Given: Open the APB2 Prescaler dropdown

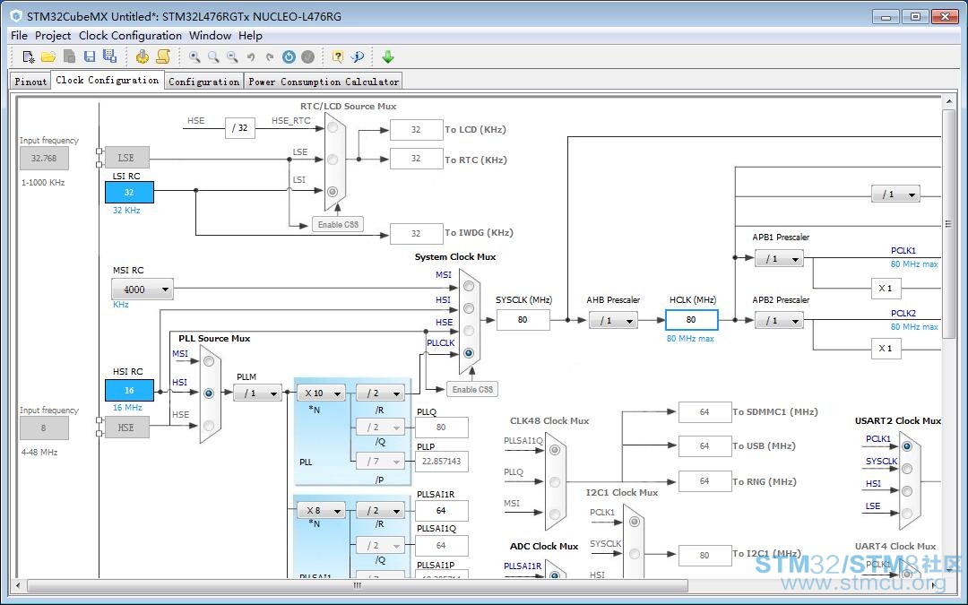Looking at the screenshot, I should coord(779,320).
